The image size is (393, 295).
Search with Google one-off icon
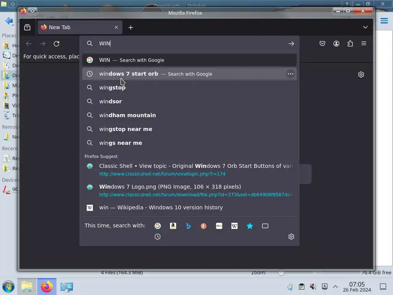(x=158, y=226)
